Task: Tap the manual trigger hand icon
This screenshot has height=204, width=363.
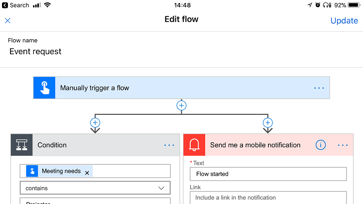Action: coord(44,88)
